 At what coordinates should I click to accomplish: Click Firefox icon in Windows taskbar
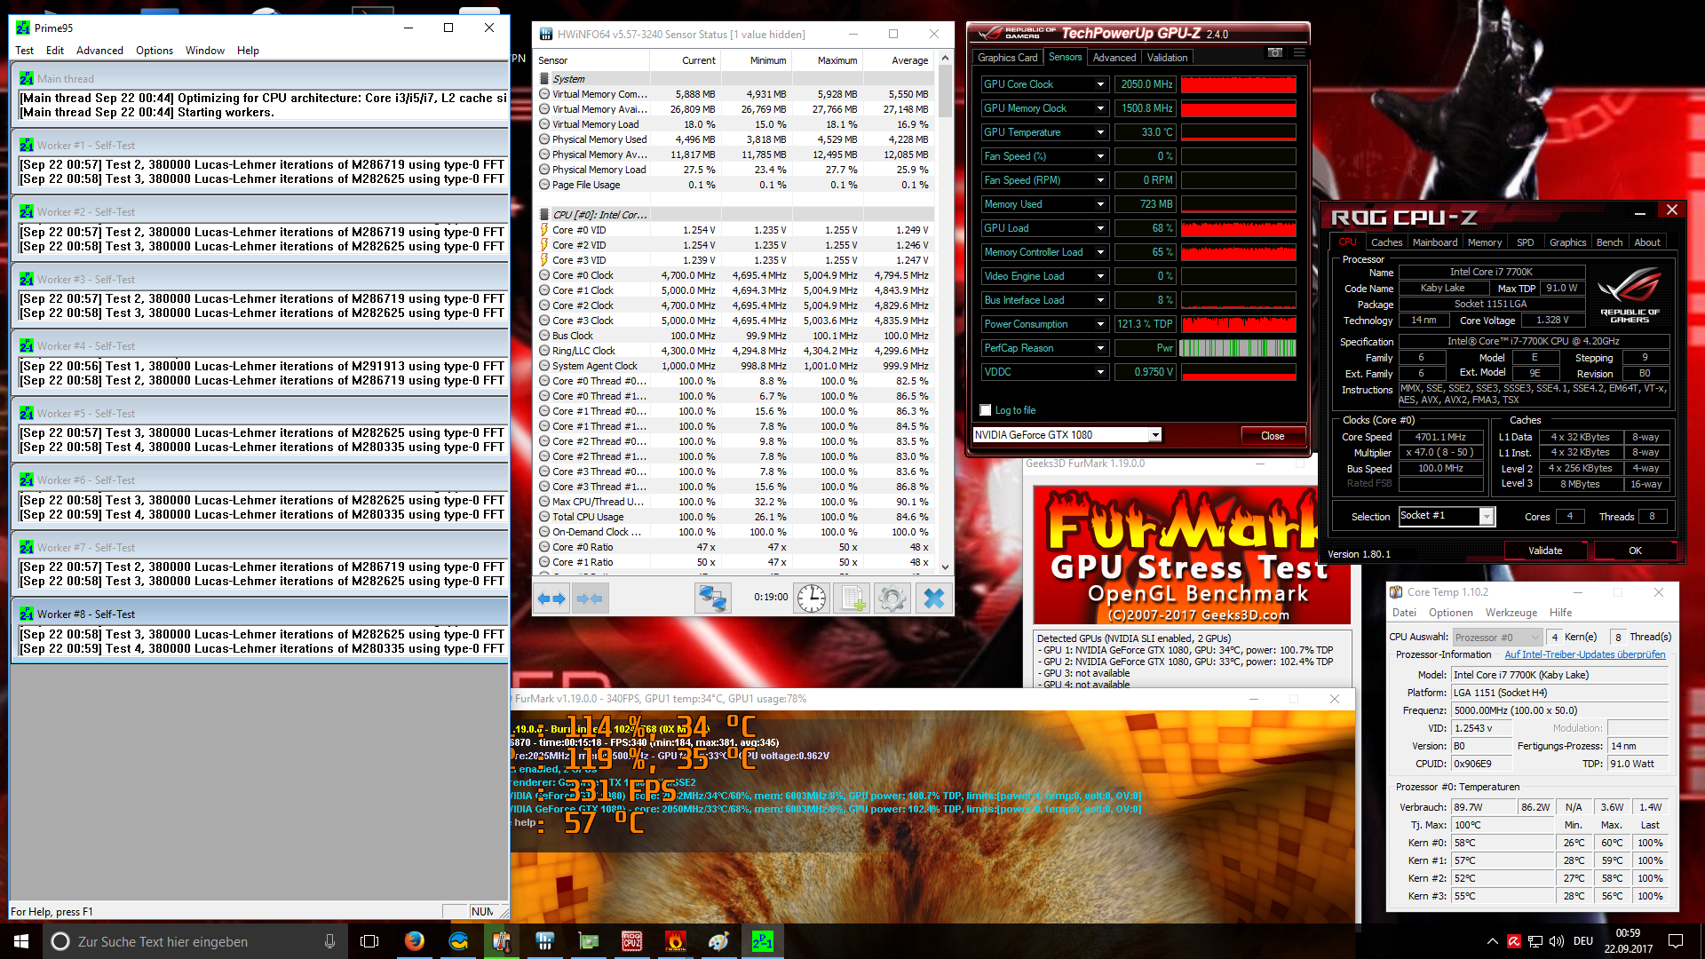pyautogui.click(x=414, y=941)
